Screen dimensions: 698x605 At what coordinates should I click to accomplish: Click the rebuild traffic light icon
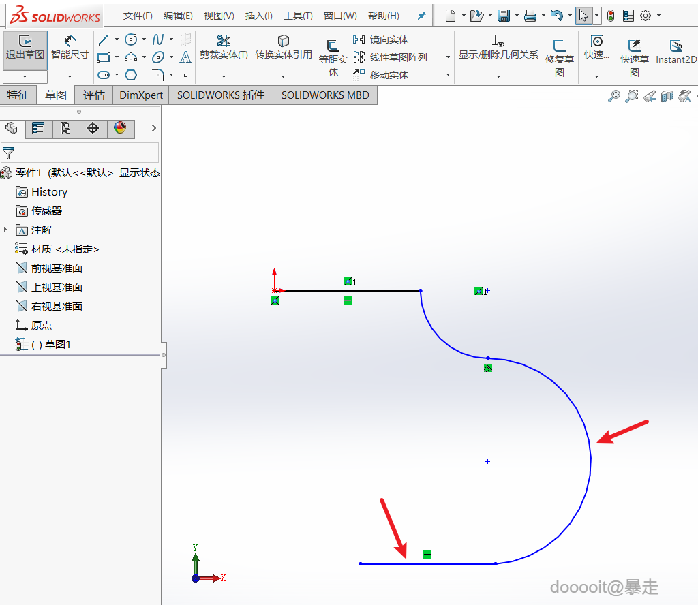coord(610,16)
